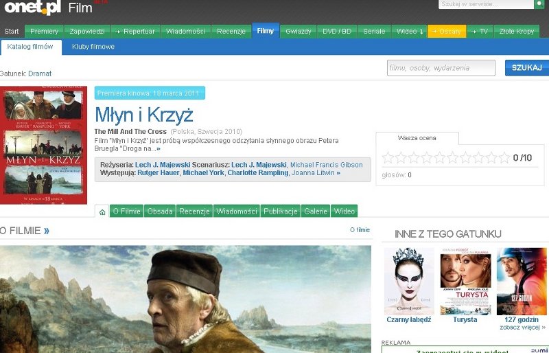
Task: Open Rutger Hauer's profile link
Action: [x=158, y=173]
